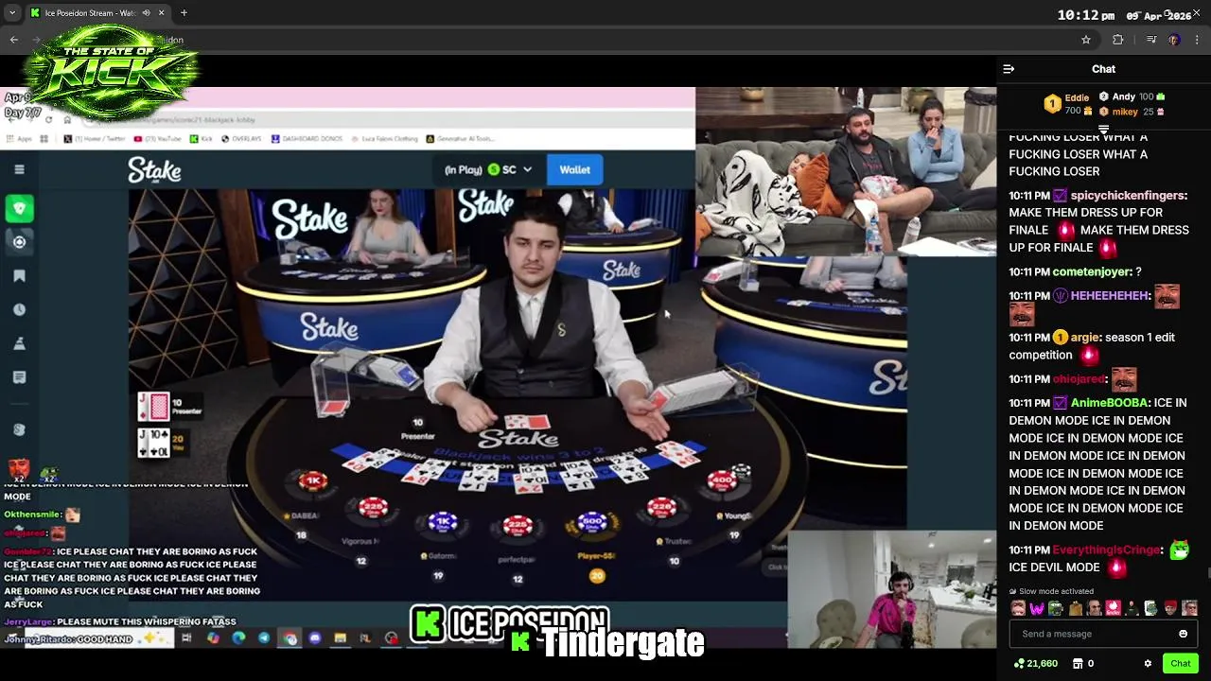Open the Stake hamburger menu icon
This screenshot has width=1211, height=681.
tap(19, 169)
